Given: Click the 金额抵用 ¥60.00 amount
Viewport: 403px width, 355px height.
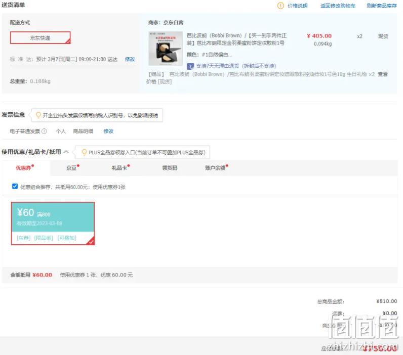Looking at the screenshot, I should 43,275.
